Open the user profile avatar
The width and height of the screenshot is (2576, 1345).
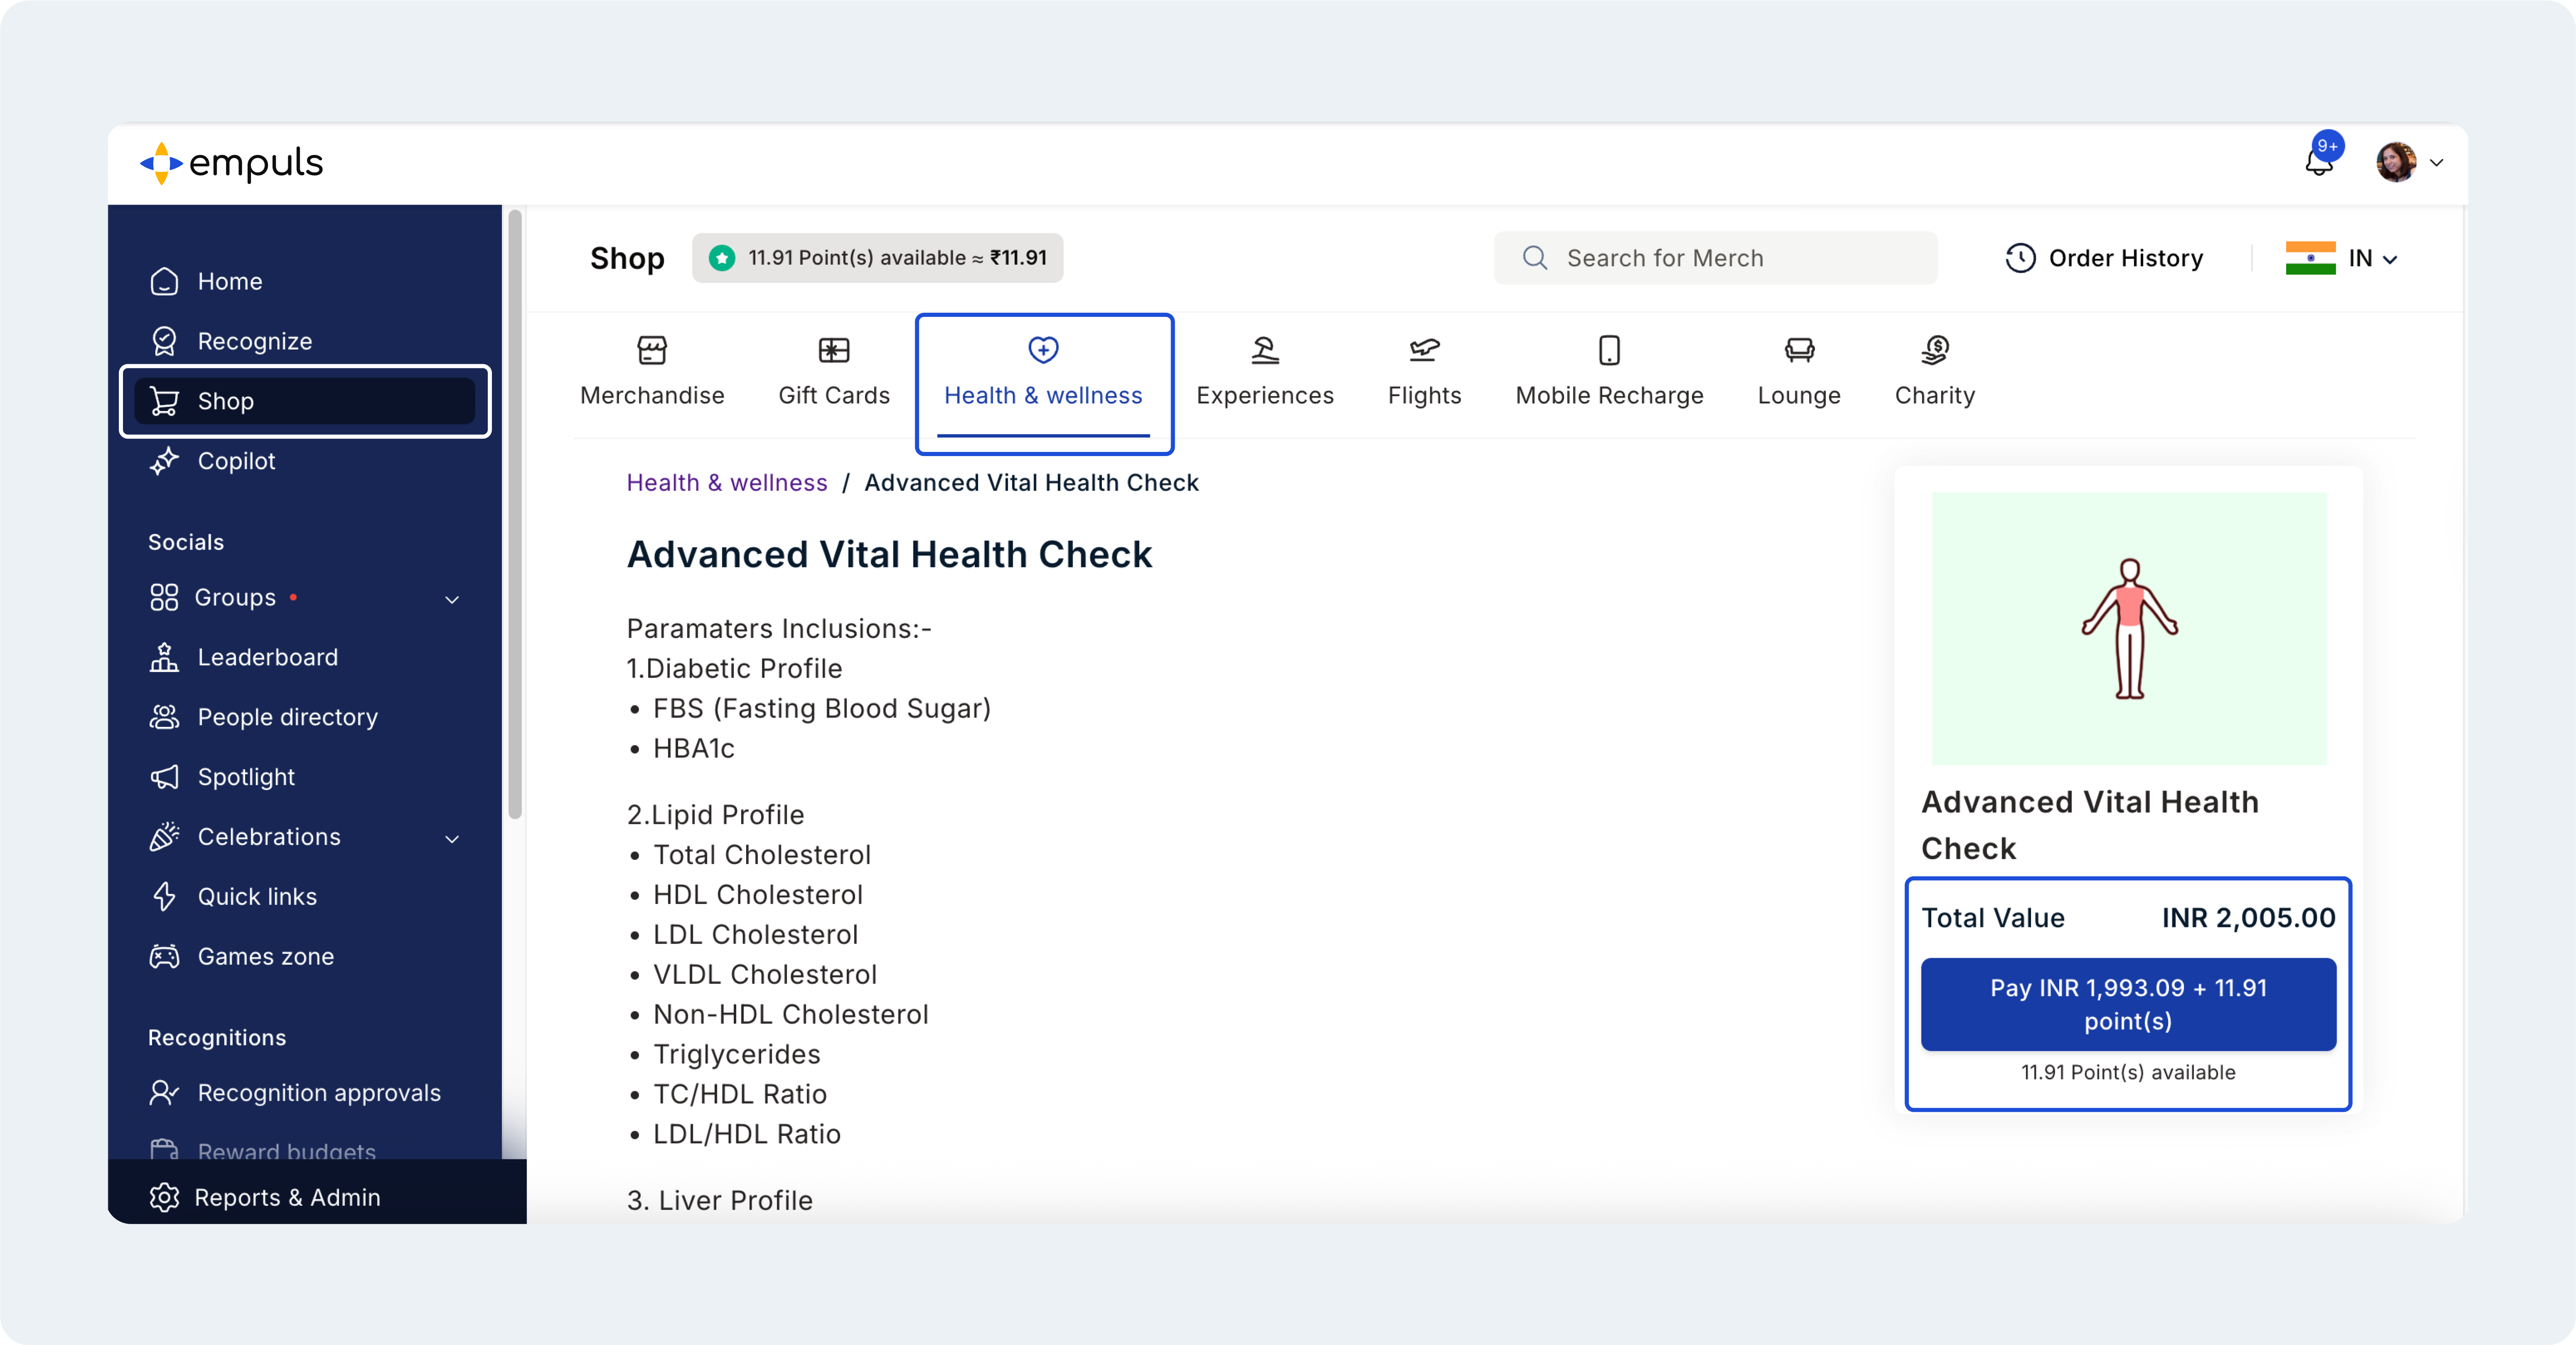click(2395, 162)
